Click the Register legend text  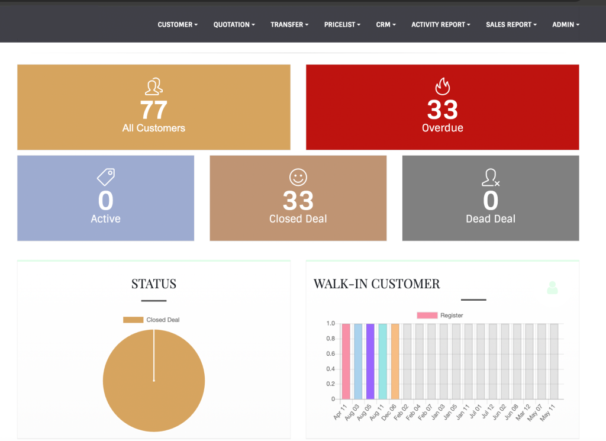452,316
